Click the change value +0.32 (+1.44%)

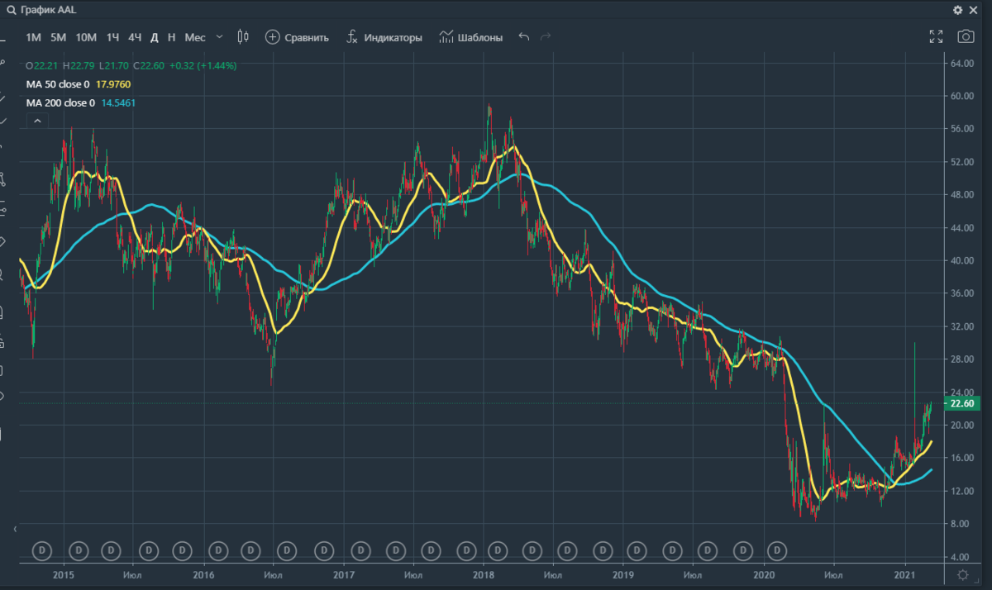[x=202, y=65]
